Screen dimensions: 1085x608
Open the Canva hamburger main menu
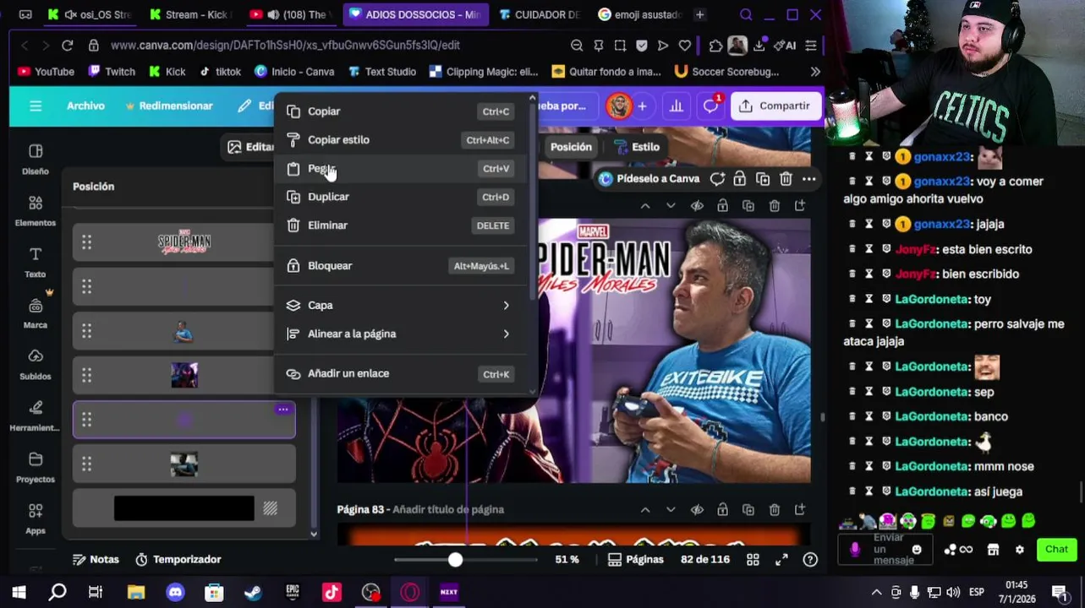[x=35, y=106]
